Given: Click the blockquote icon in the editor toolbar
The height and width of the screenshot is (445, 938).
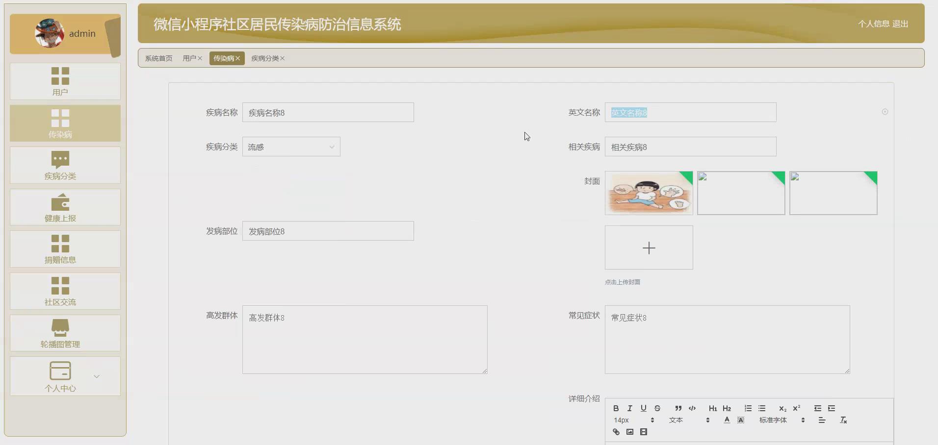Looking at the screenshot, I should (x=677, y=408).
